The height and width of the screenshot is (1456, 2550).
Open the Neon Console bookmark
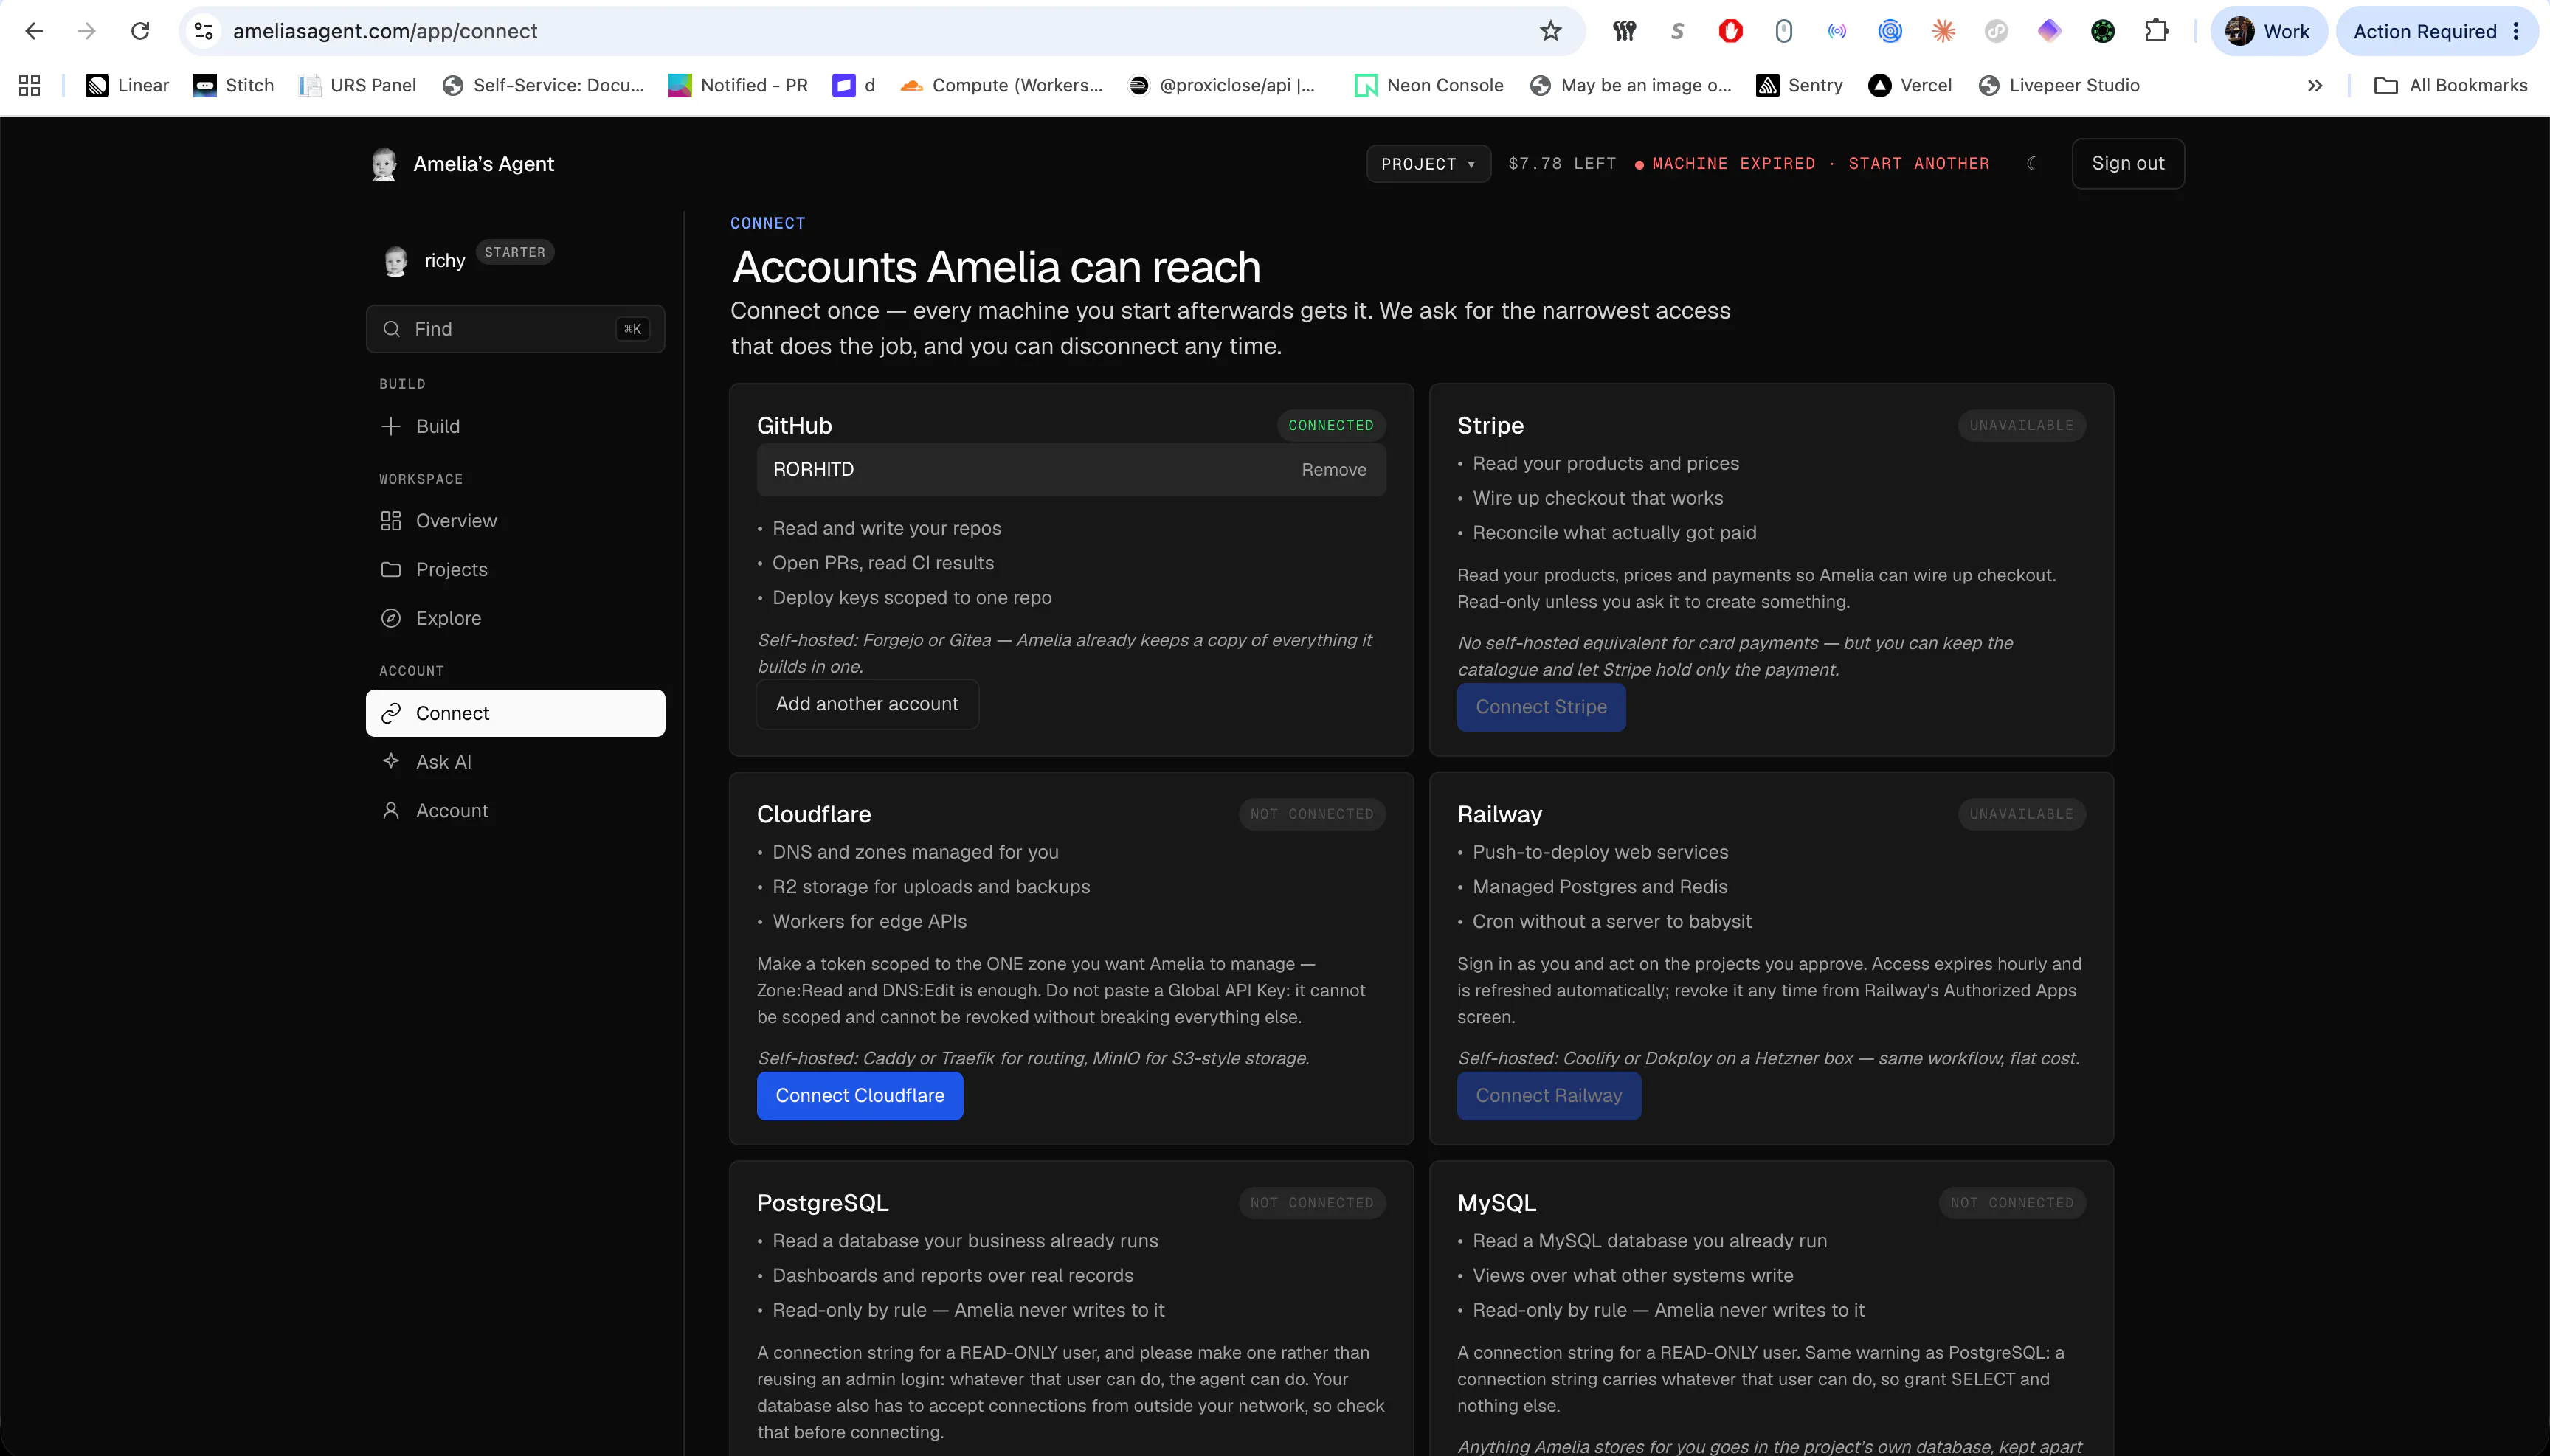(x=1428, y=86)
